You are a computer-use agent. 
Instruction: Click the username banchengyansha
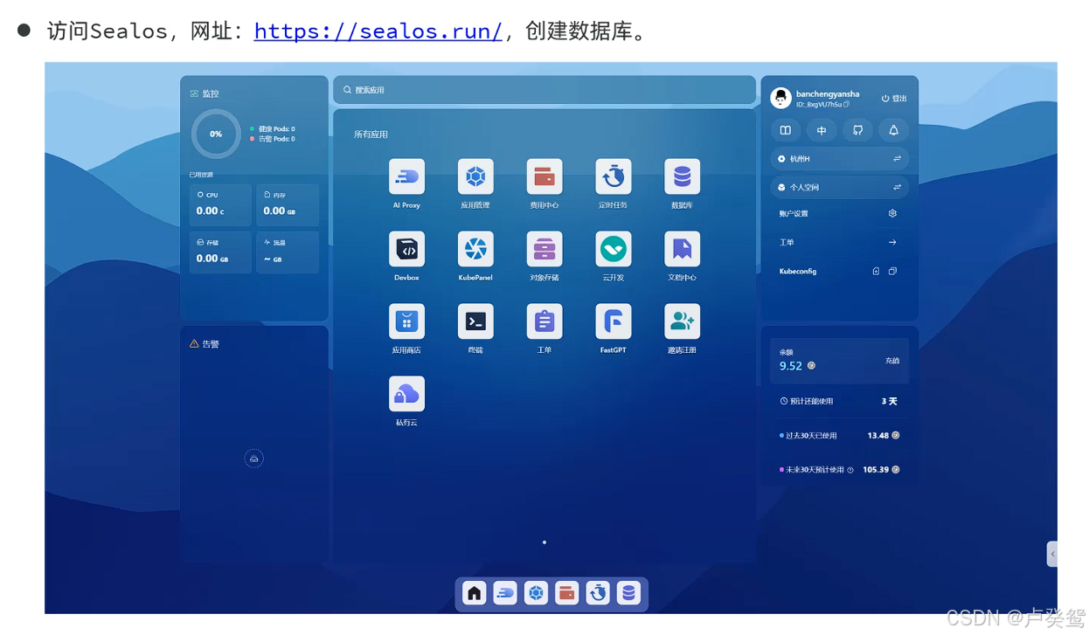click(x=828, y=93)
